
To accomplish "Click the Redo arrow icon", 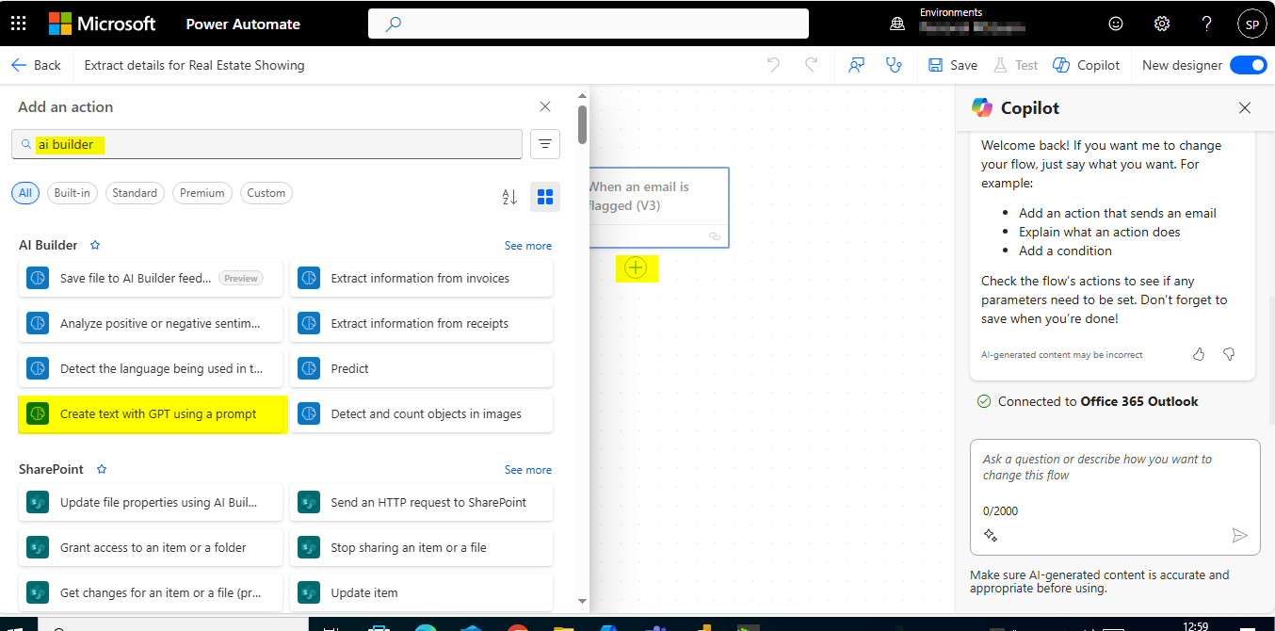I will 811,65.
